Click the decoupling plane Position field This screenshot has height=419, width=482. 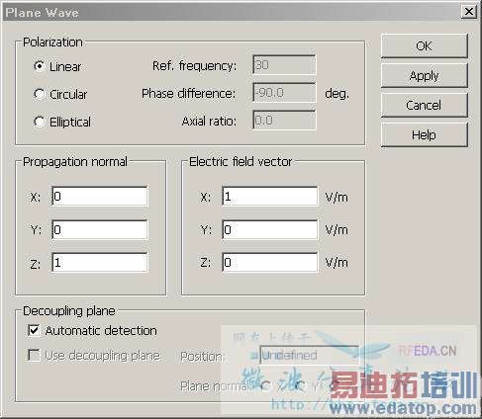pyautogui.click(x=309, y=355)
